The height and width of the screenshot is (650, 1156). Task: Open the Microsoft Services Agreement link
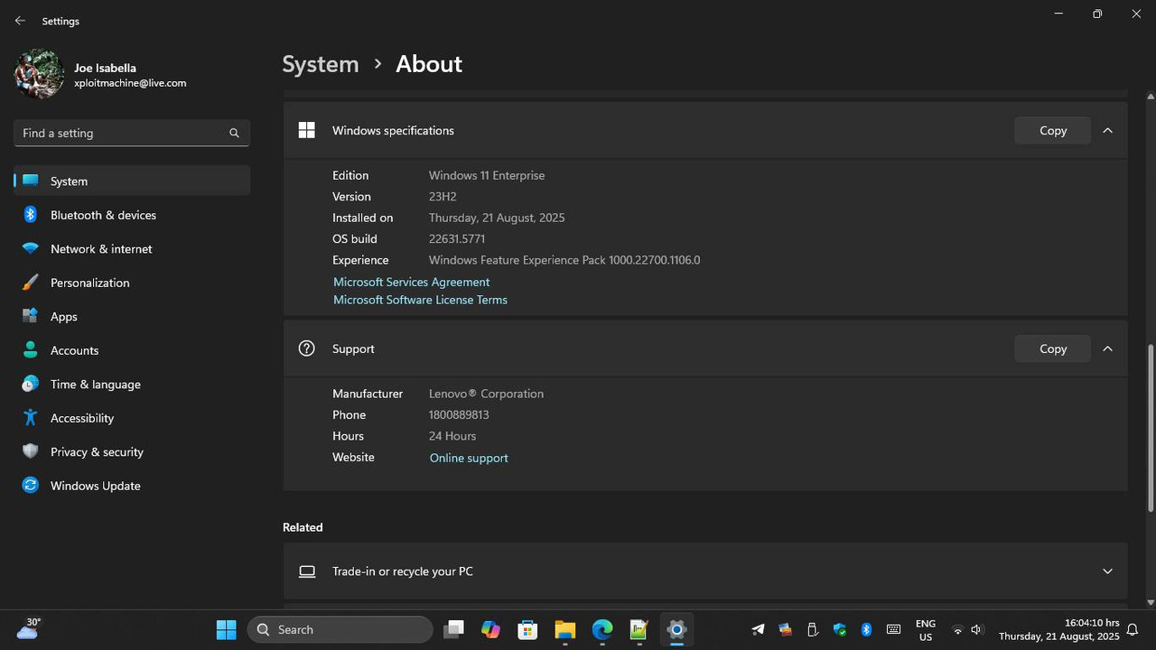[411, 282]
